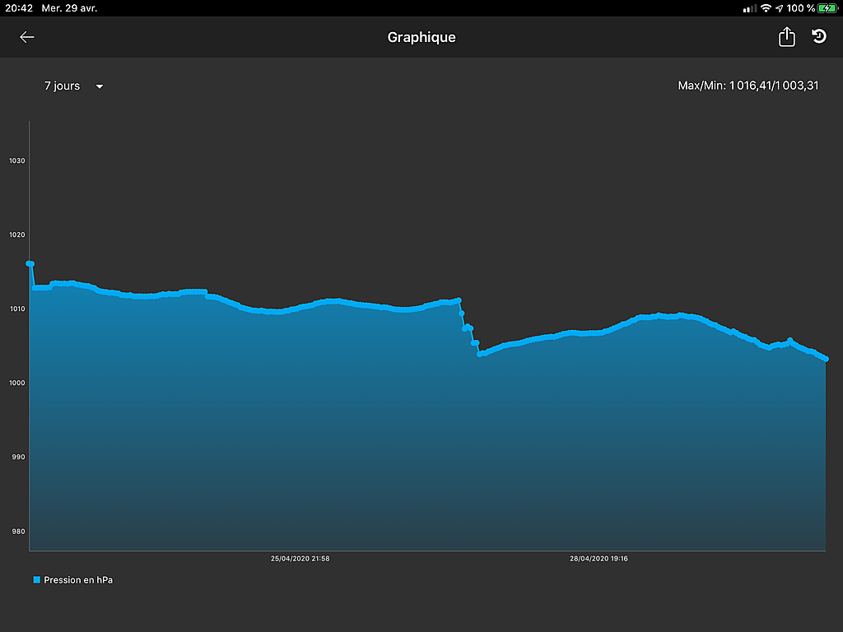
Task: Tap the location arrow status icon
Action: 779,8
